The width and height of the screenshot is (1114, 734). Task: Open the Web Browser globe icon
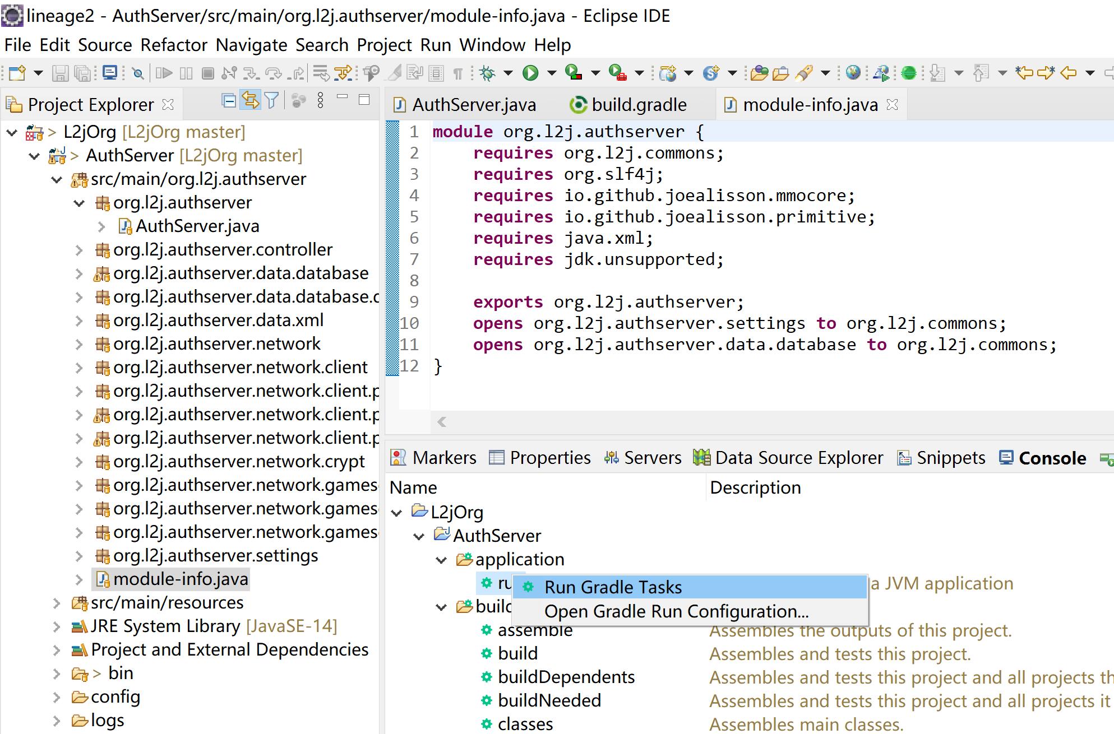[853, 73]
